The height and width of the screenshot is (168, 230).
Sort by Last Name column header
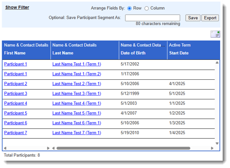coord(62,53)
